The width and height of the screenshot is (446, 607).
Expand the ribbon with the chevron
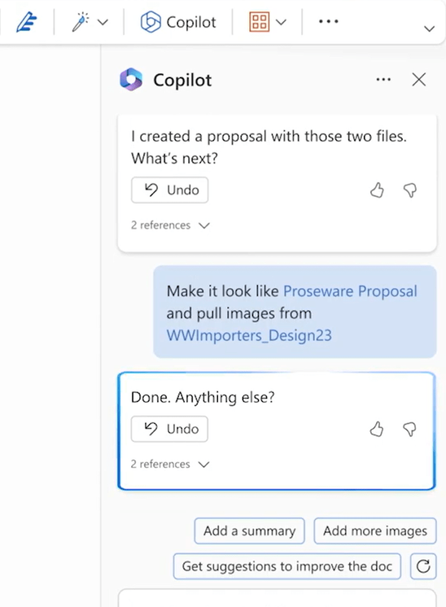click(429, 29)
